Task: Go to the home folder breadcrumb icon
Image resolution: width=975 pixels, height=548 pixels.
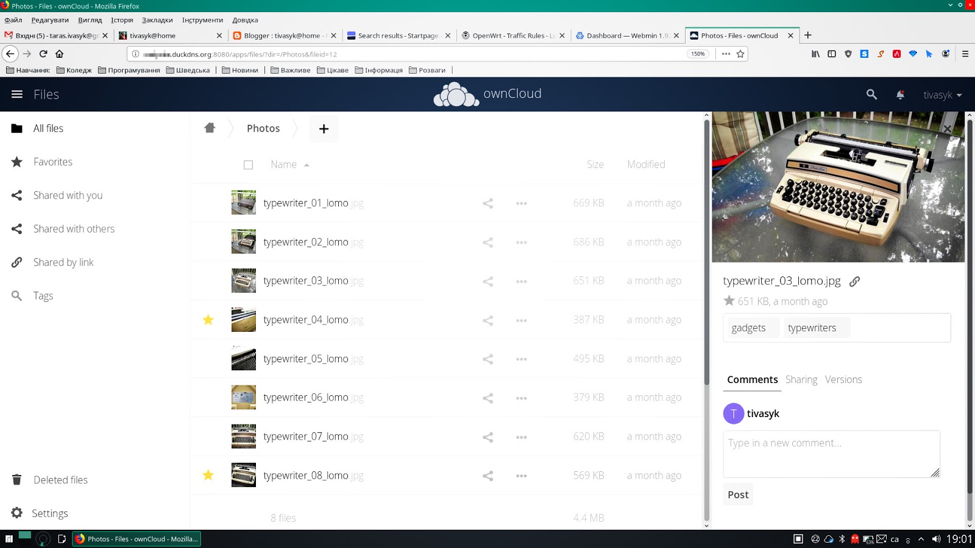Action: click(x=210, y=128)
